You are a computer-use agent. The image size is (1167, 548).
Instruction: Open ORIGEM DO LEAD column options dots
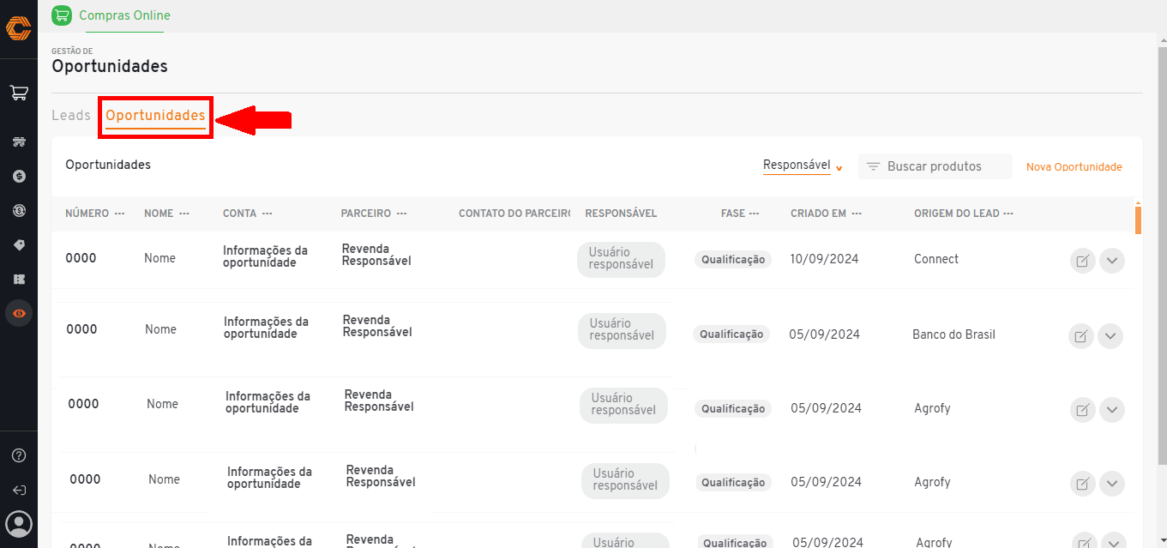pyautogui.click(x=1008, y=214)
